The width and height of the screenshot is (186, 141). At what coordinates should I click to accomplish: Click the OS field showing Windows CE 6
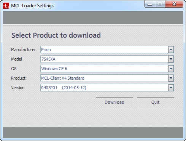click(107, 69)
